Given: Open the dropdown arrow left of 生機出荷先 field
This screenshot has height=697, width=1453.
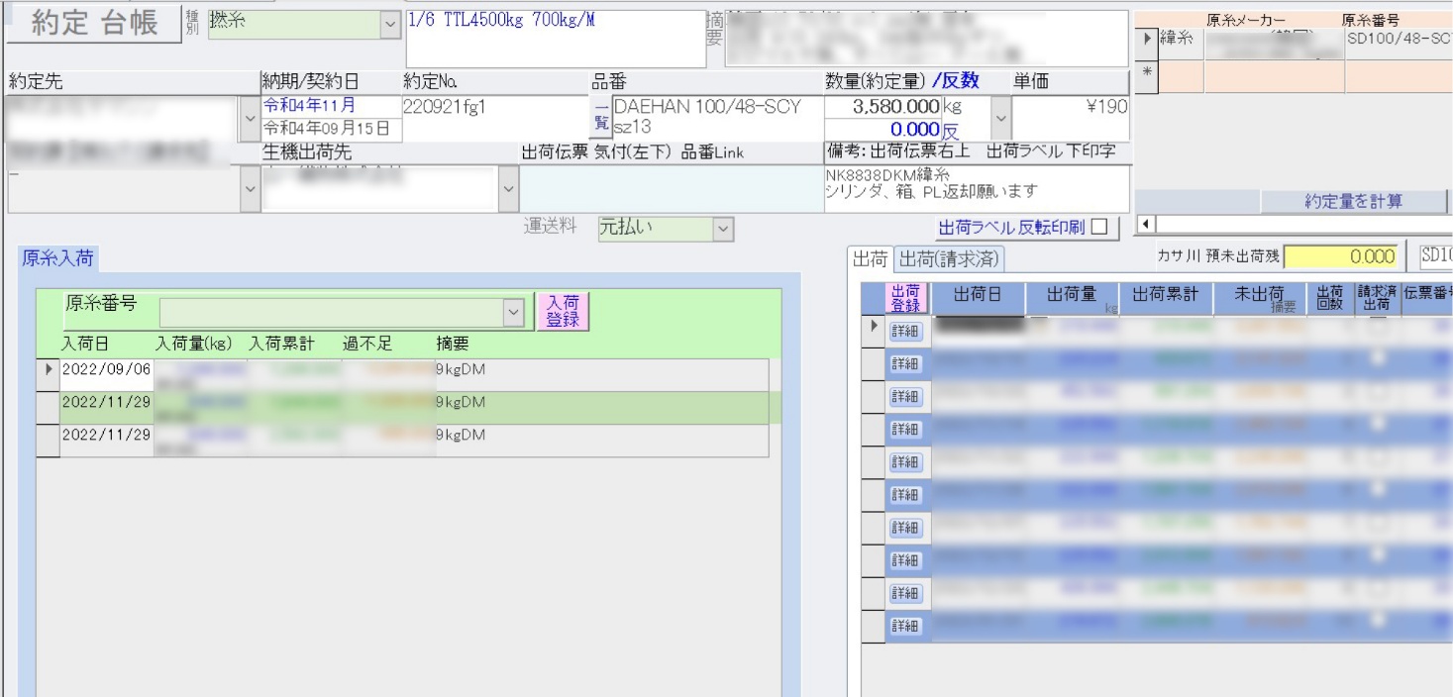Looking at the screenshot, I should tap(250, 188).
